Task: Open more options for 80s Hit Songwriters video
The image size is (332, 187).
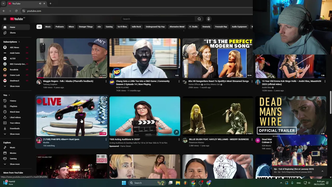Action: (252, 81)
